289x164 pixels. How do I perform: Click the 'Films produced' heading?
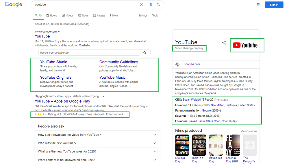[188, 131]
